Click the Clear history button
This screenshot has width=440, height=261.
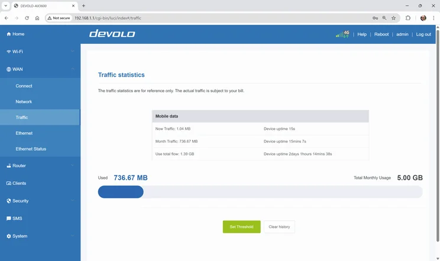pos(279,227)
